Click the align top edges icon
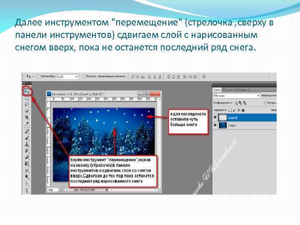The image size is (300, 225). (x=133, y=77)
